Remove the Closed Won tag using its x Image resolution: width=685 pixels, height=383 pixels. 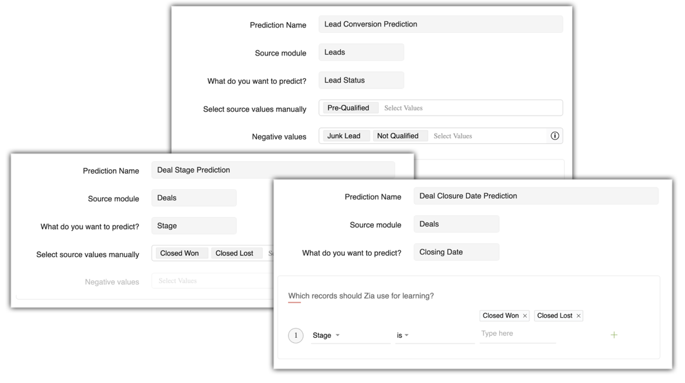pos(525,316)
